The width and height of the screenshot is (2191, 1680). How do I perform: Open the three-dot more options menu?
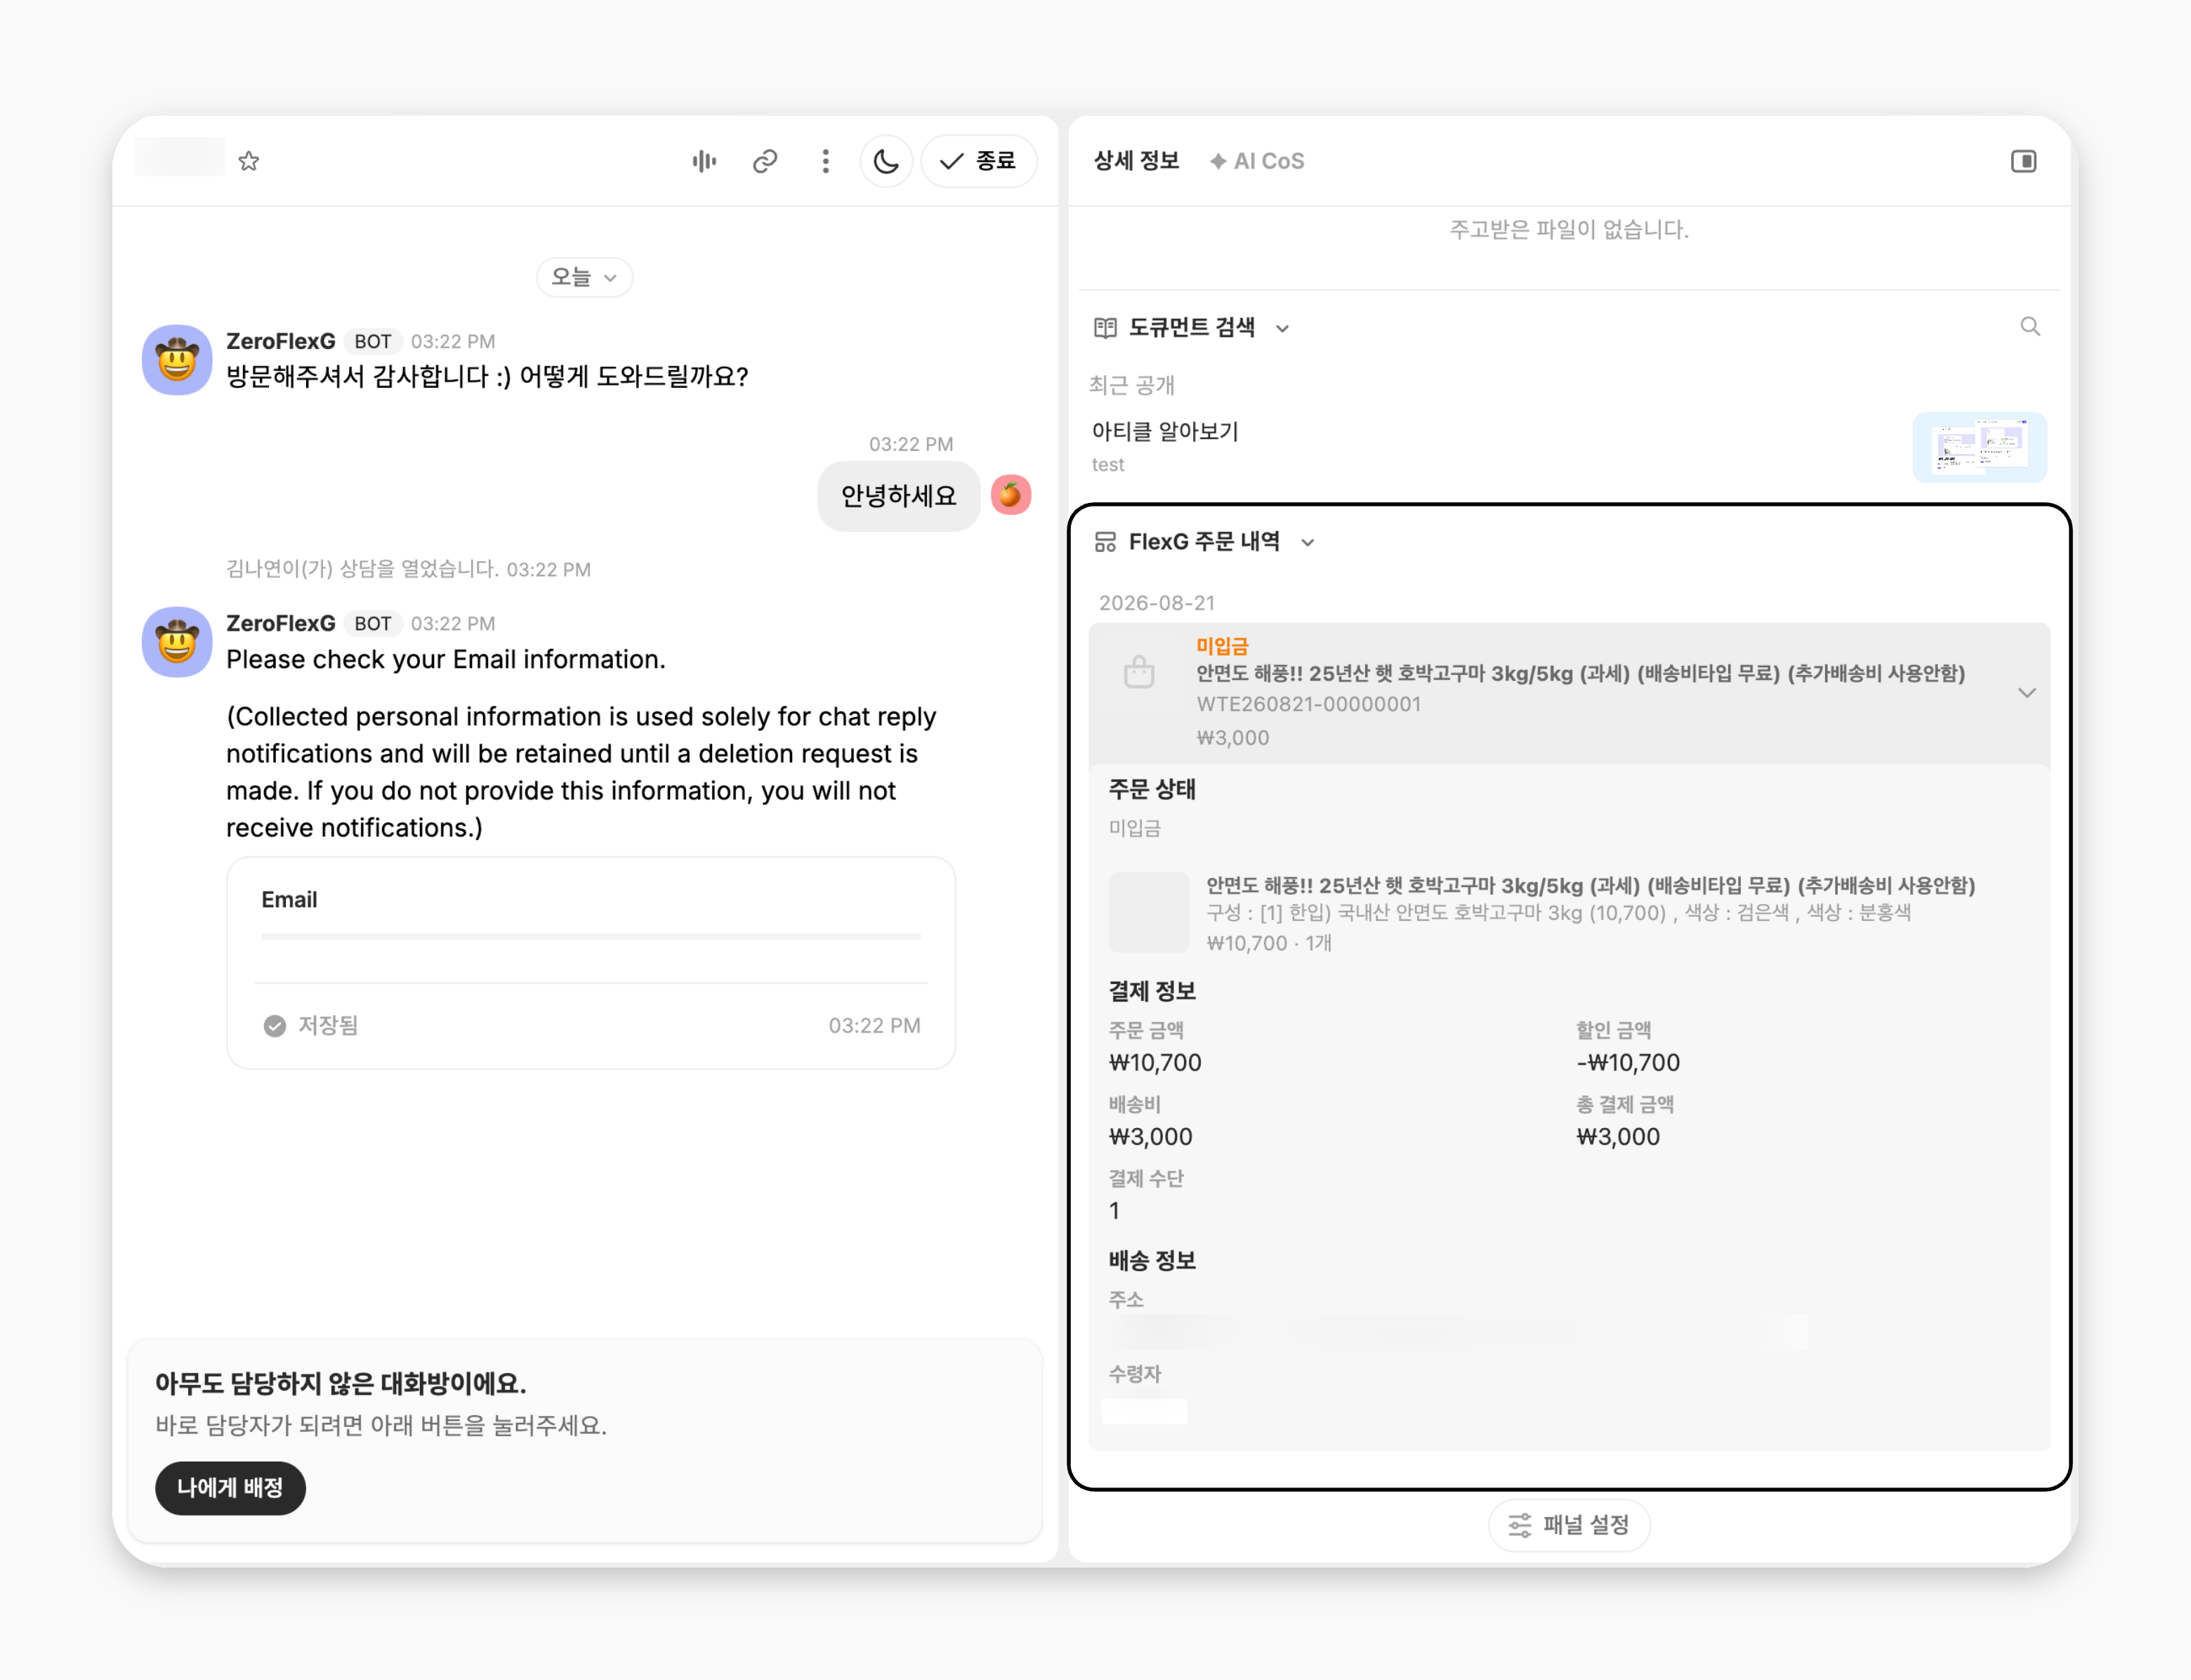[825, 161]
